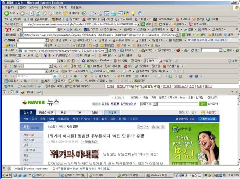The height and width of the screenshot is (179, 240).
Task: Open the 도움말(H) menu
Action: (x=76, y=7)
